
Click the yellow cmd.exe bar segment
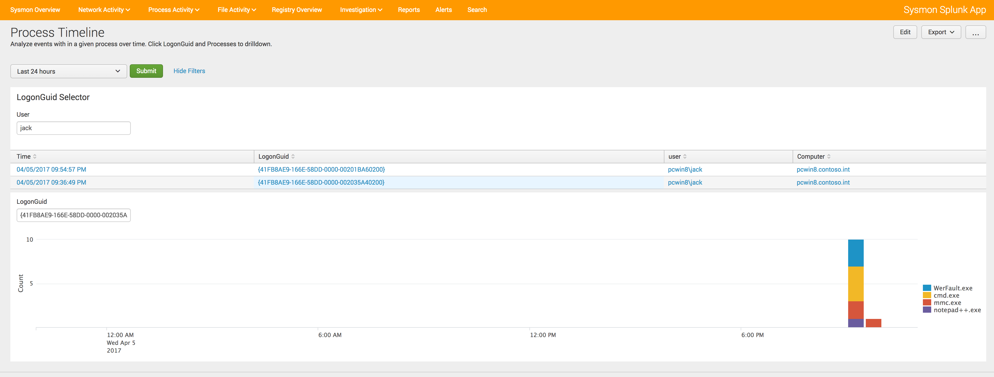click(855, 284)
